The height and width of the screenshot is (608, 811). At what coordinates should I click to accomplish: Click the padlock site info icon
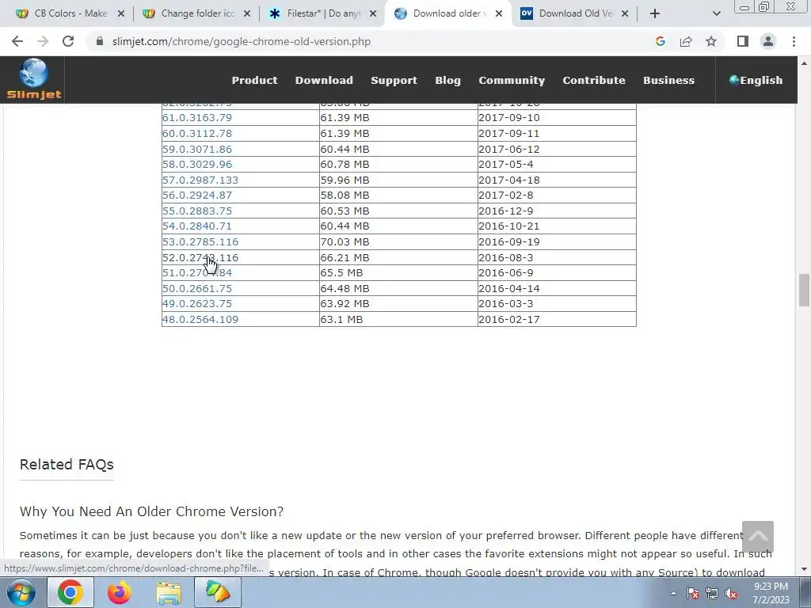pos(100,41)
